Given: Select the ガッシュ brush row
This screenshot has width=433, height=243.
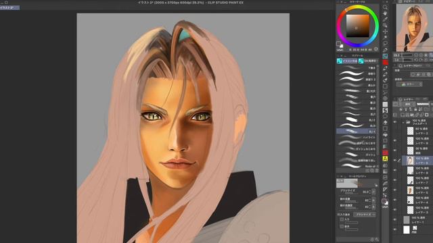Looking at the screenshot, I should (357, 155).
